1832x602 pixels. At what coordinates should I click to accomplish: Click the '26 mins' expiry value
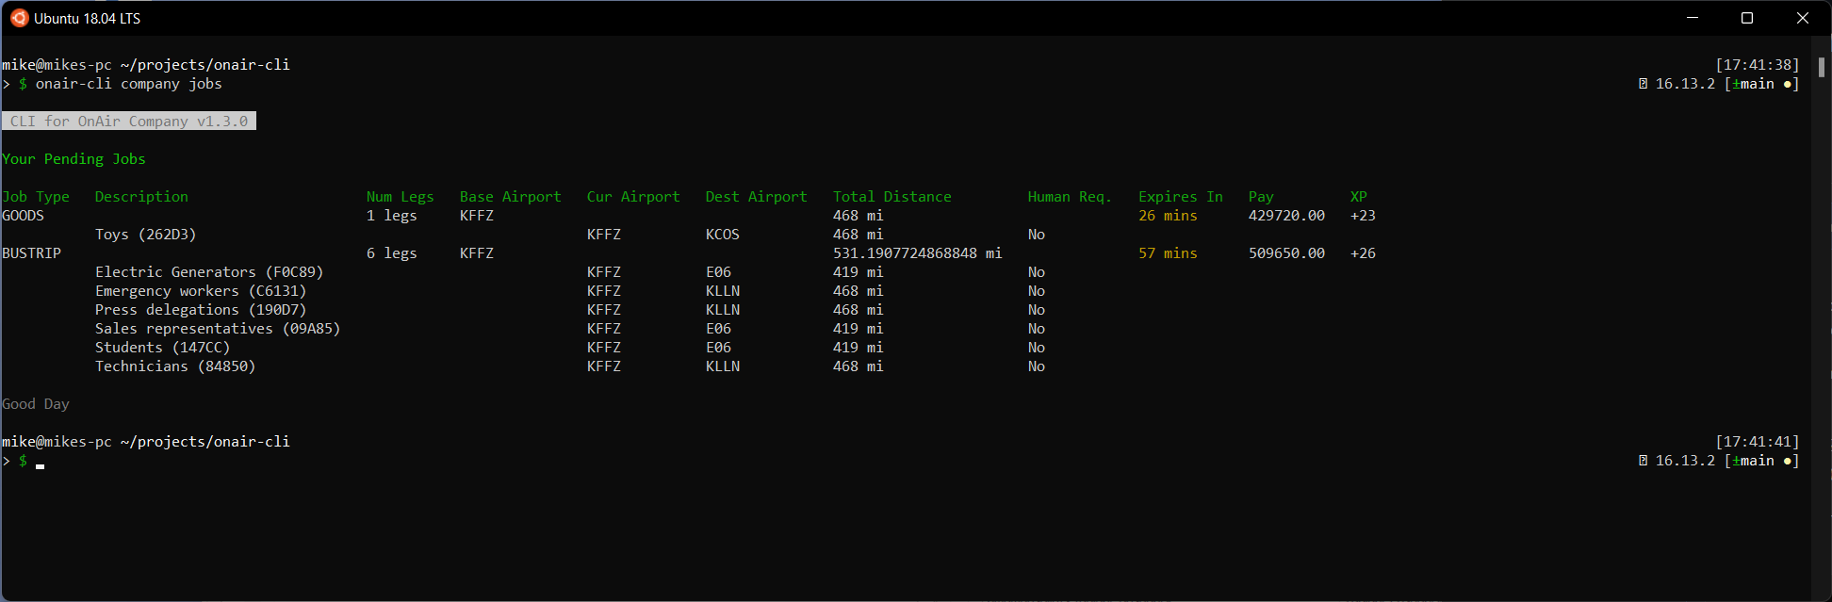click(1169, 216)
